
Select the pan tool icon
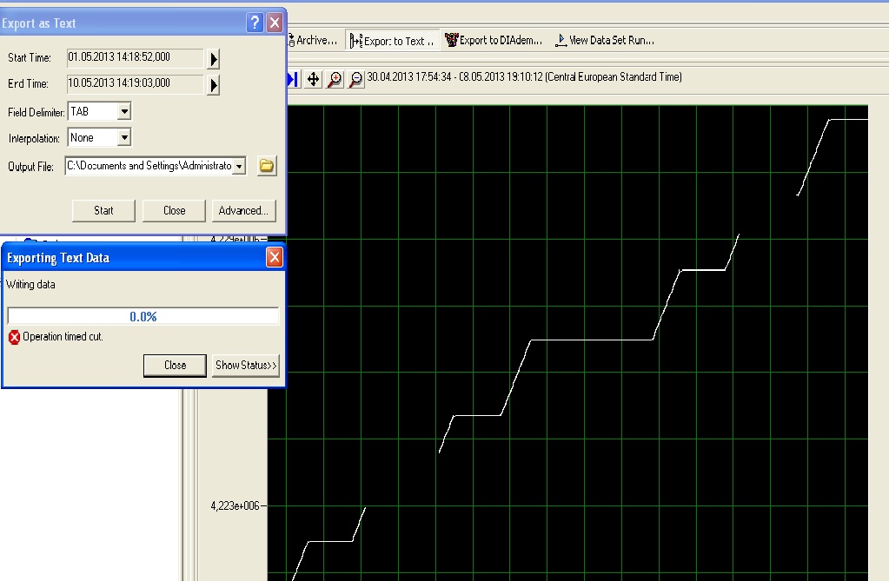(x=313, y=79)
